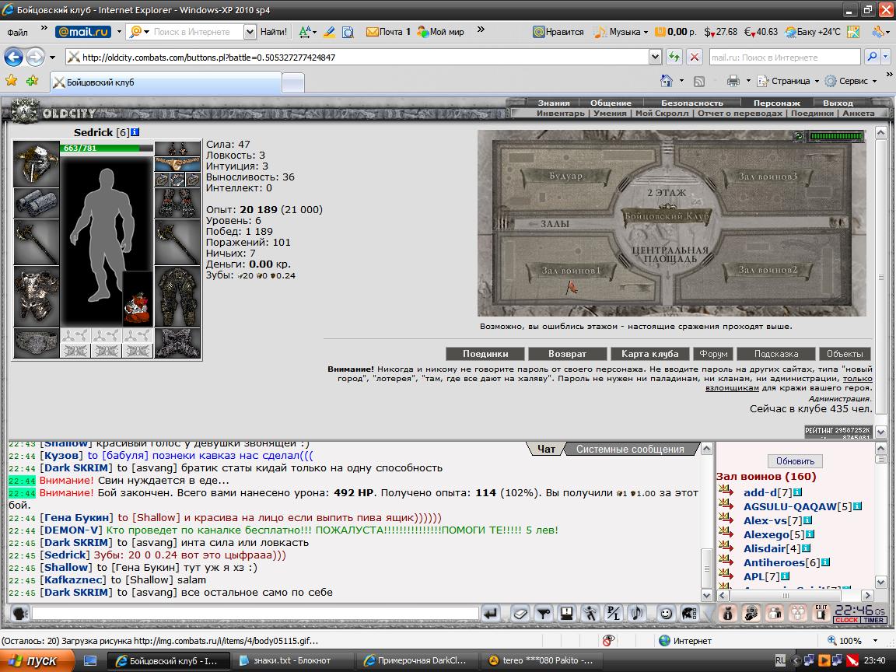Viewport: 896px width, 672px height.
Task: Open the mail.ru logo dropdown arrow
Action: click(119, 32)
